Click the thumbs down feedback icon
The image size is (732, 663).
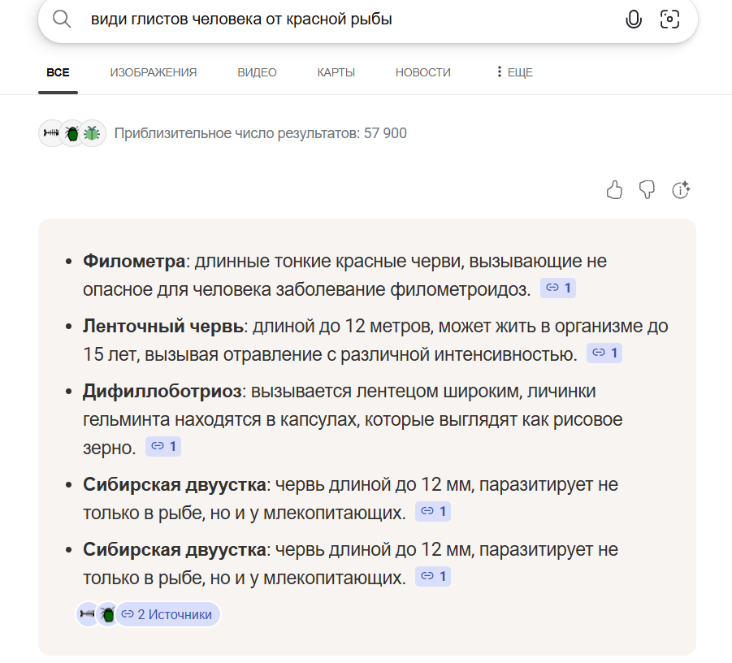coord(647,190)
